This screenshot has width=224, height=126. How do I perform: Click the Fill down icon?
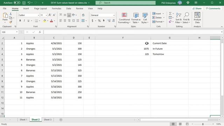(170, 17)
